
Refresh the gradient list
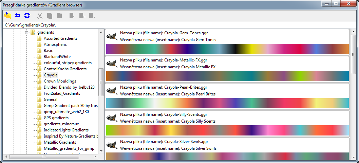(x=27, y=16)
